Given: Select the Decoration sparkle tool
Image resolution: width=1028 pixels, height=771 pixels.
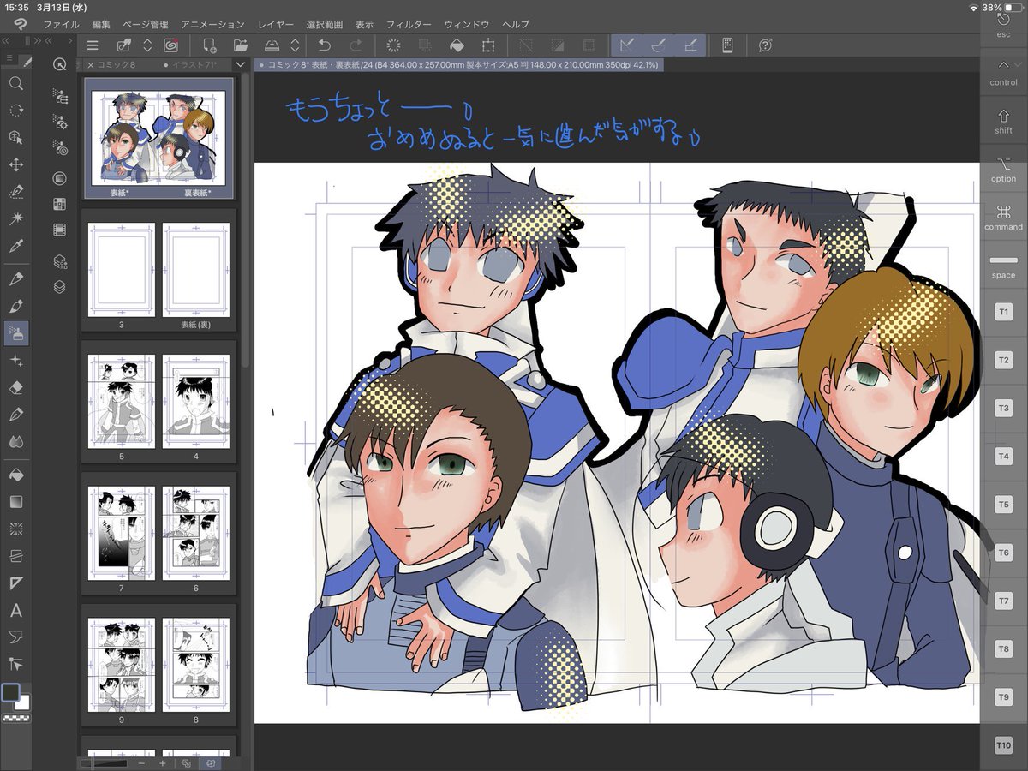Looking at the screenshot, I should [x=15, y=361].
